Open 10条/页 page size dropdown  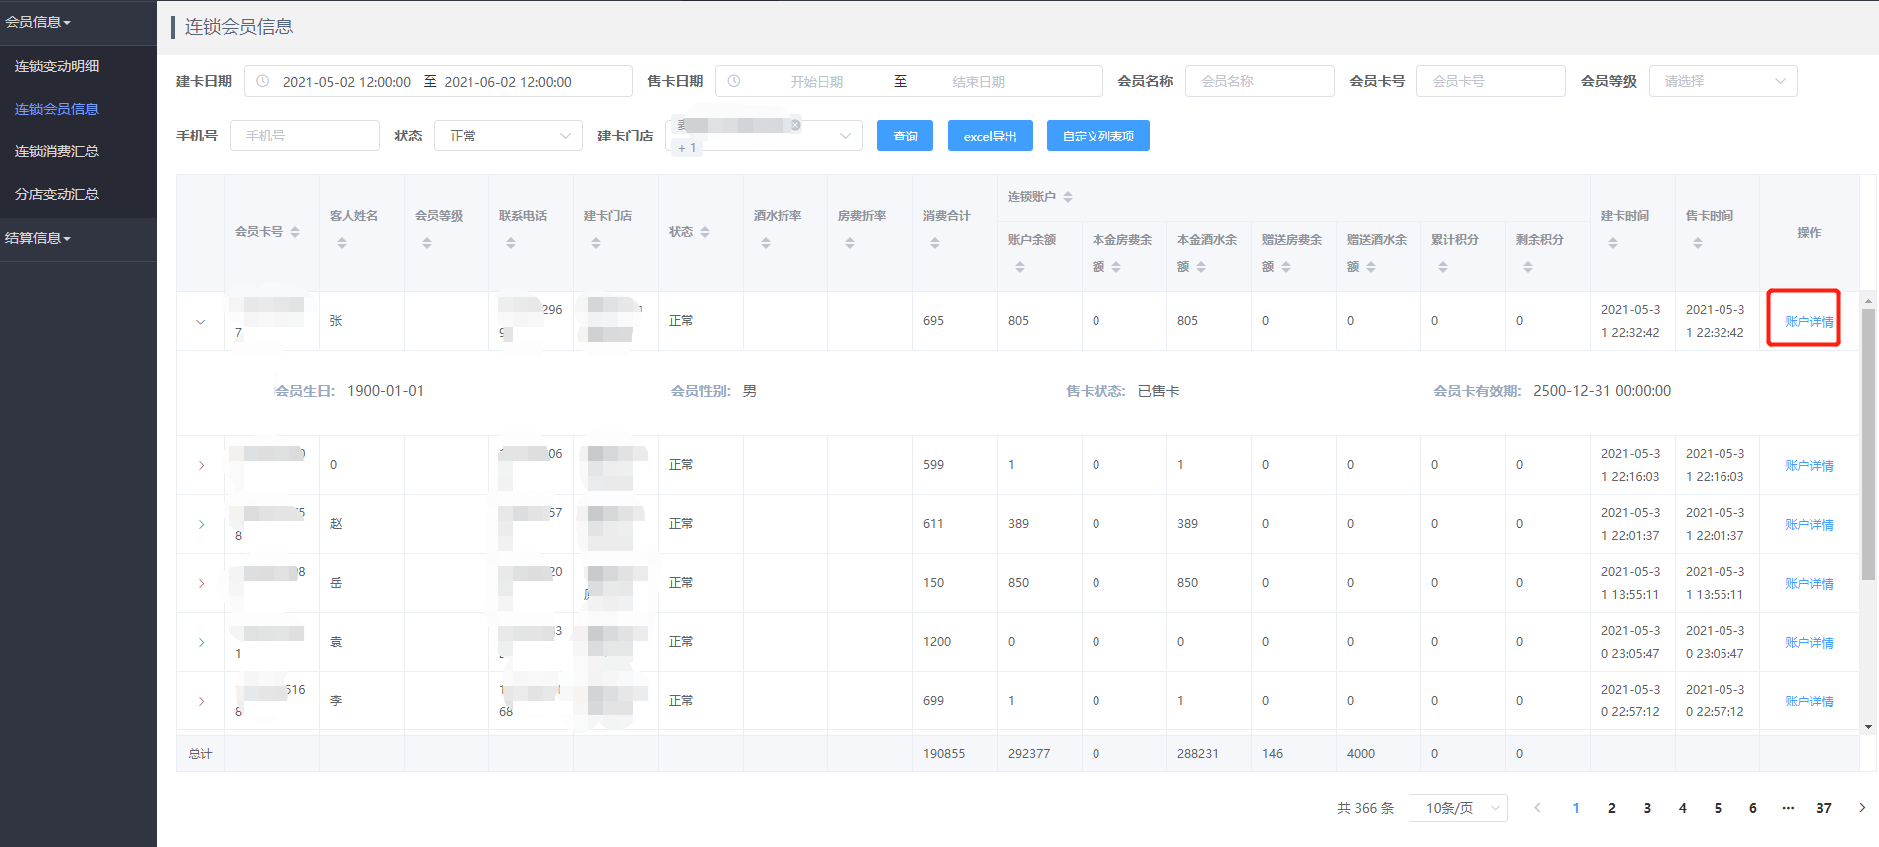point(1457,808)
